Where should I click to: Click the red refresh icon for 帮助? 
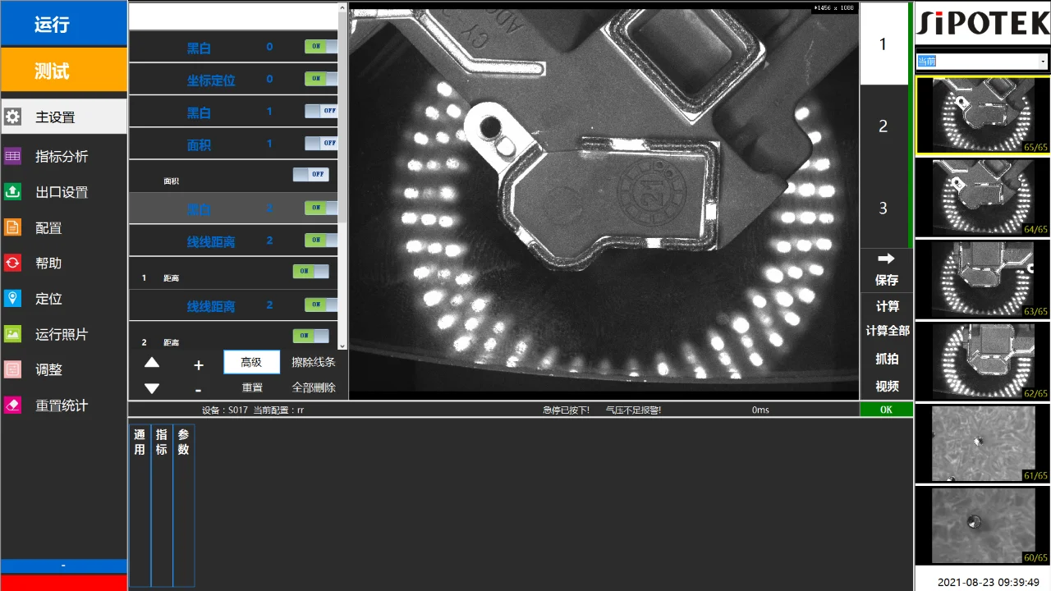tap(13, 263)
